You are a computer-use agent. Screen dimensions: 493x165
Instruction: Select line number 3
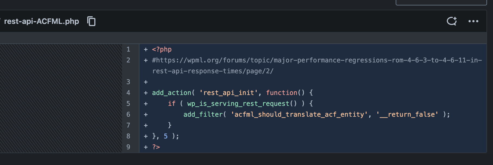point(128,82)
